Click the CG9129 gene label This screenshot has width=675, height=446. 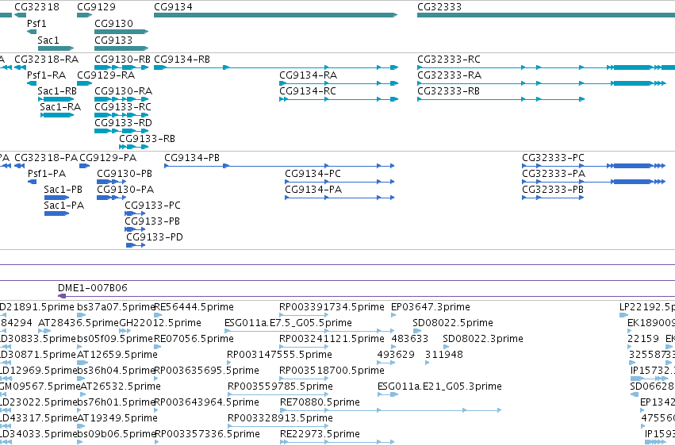pos(96,7)
